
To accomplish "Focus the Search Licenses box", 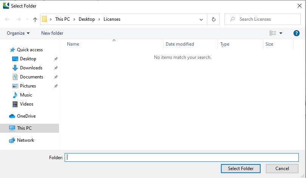I will click(265, 19).
